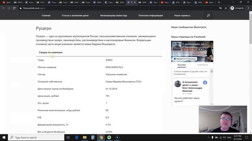The height and width of the screenshot is (141, 252).
Task: Switch to the SPO browser tab
Action: tap(176, 2)
